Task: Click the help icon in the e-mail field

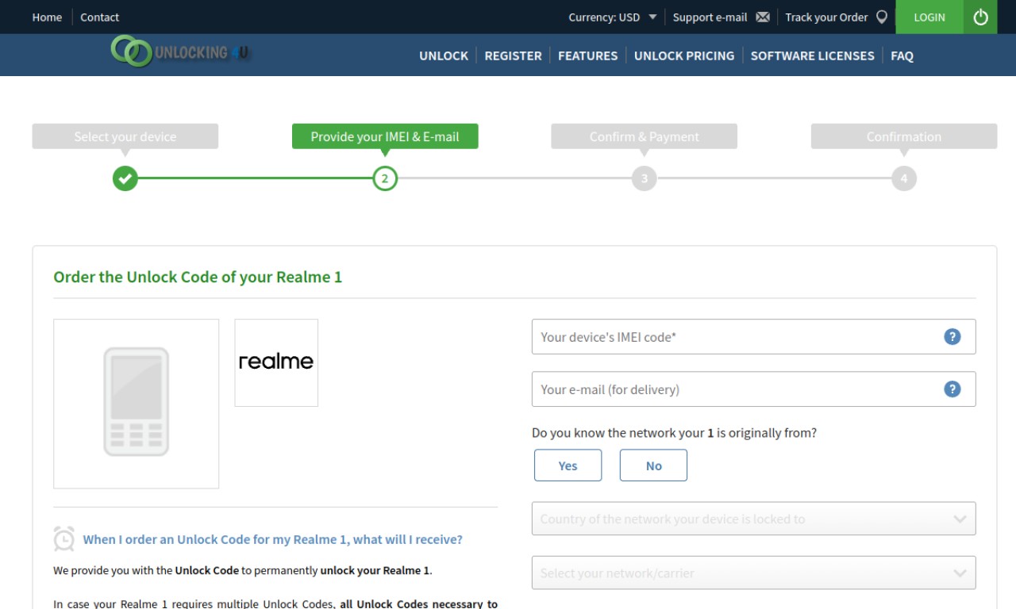Action: (952, 389)
